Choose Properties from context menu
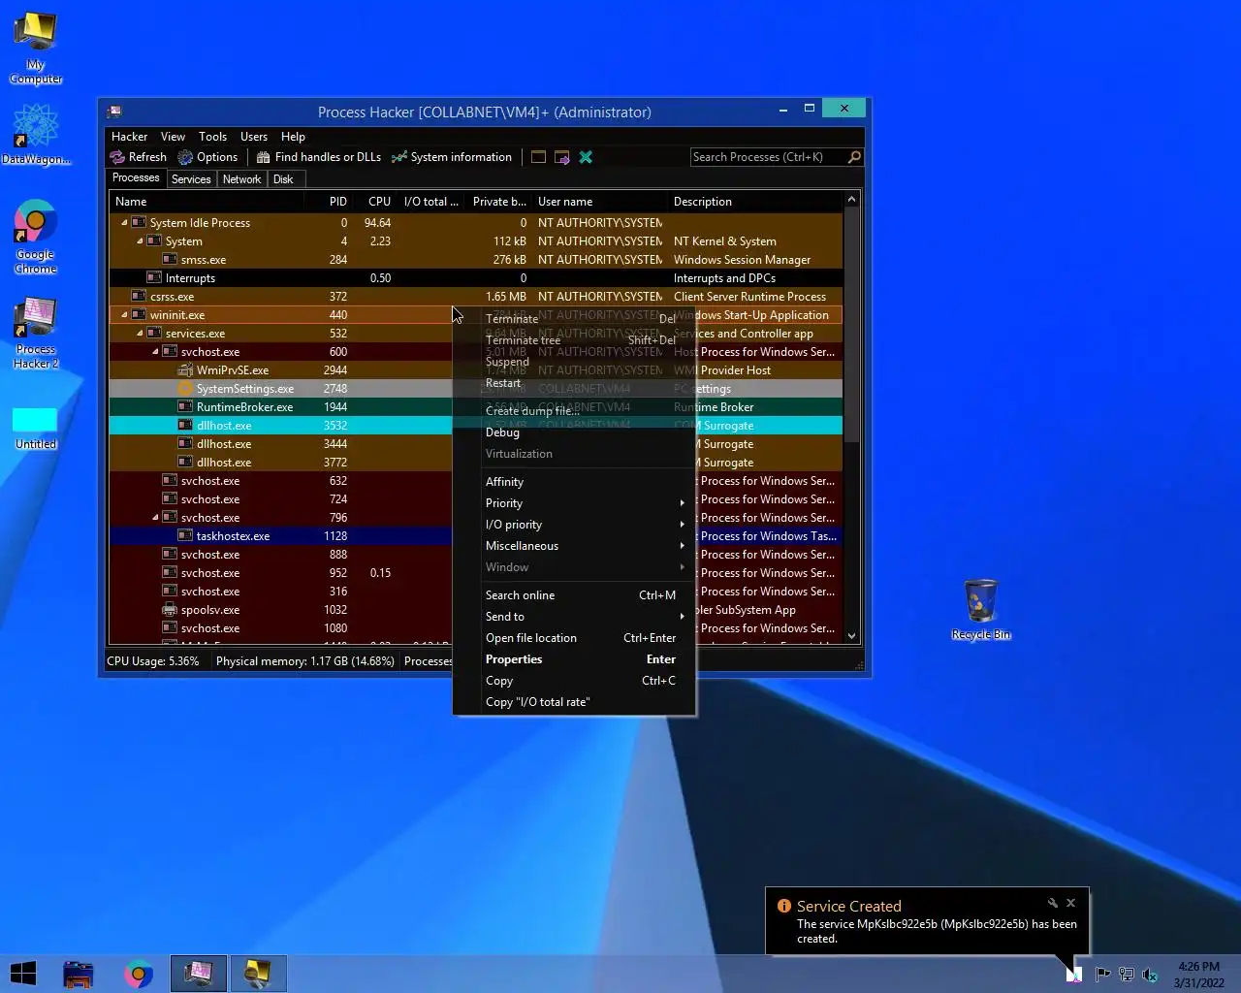Viewport: 1241px width, 993px height. pyautogui.click(x=574, y=659)
